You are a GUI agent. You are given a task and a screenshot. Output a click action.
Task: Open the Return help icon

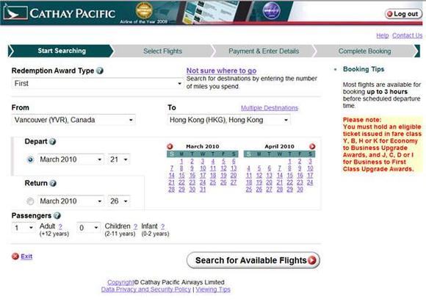[x=53, y=183]
